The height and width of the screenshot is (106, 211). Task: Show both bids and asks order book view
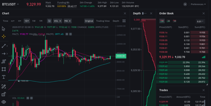(x=162, y=21)
